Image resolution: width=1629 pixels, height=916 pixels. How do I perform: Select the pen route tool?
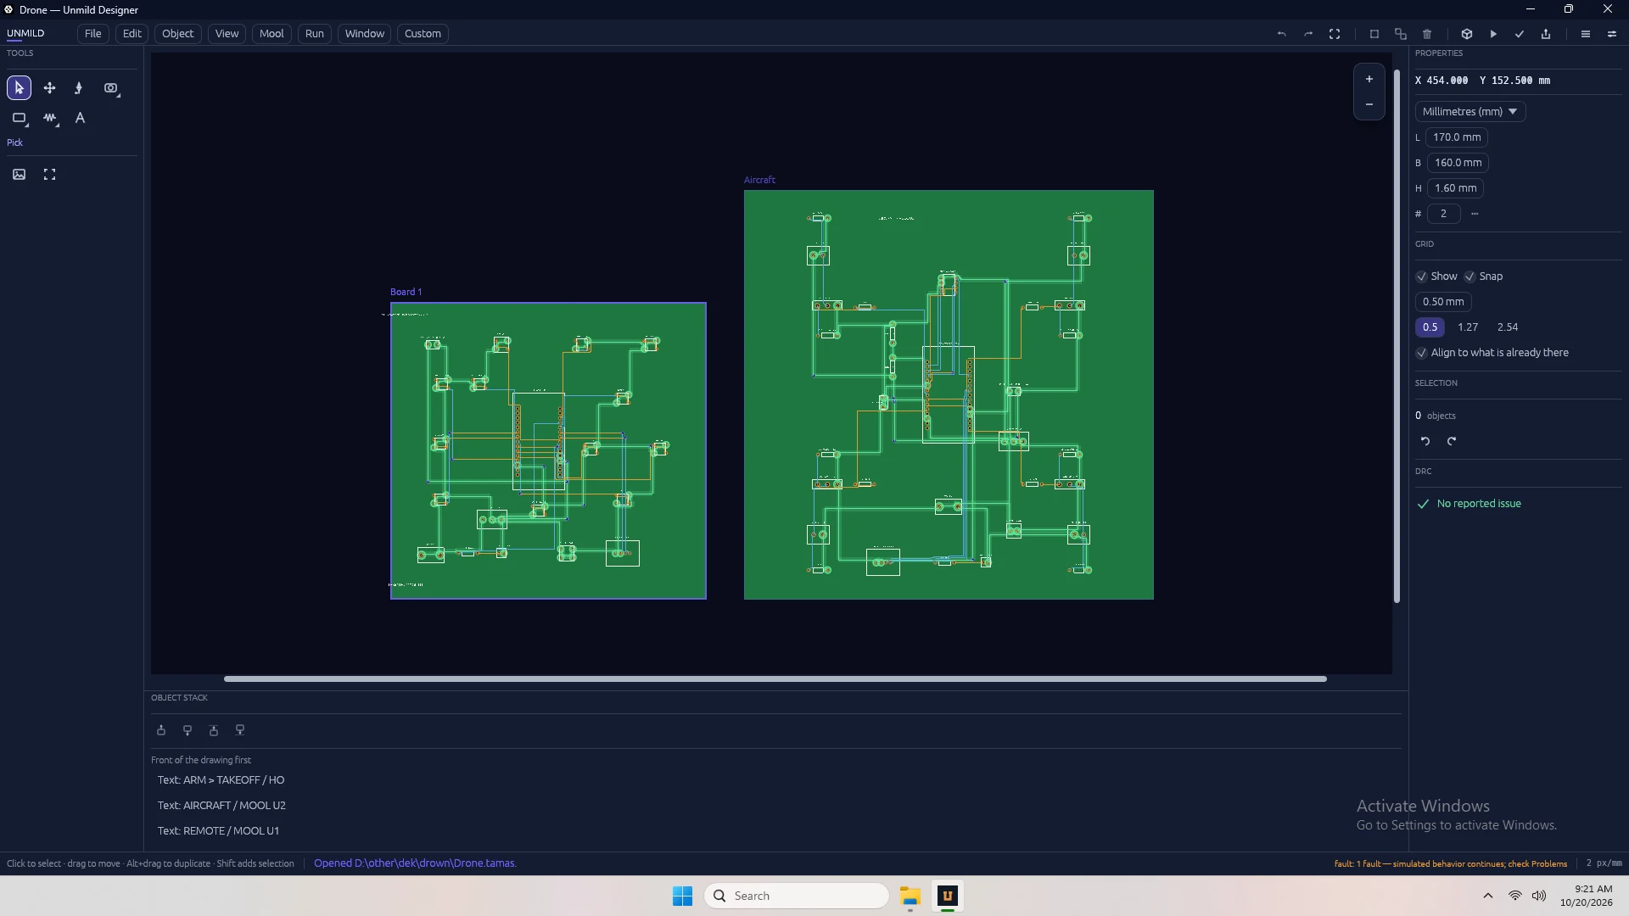(x=79, y=88)
